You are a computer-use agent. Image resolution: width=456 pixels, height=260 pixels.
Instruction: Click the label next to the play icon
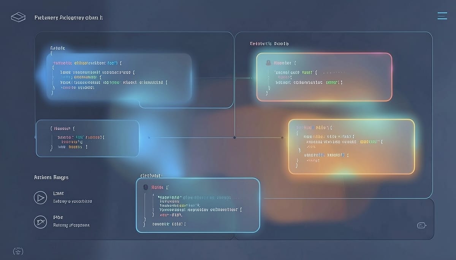[x=59, y=193]
